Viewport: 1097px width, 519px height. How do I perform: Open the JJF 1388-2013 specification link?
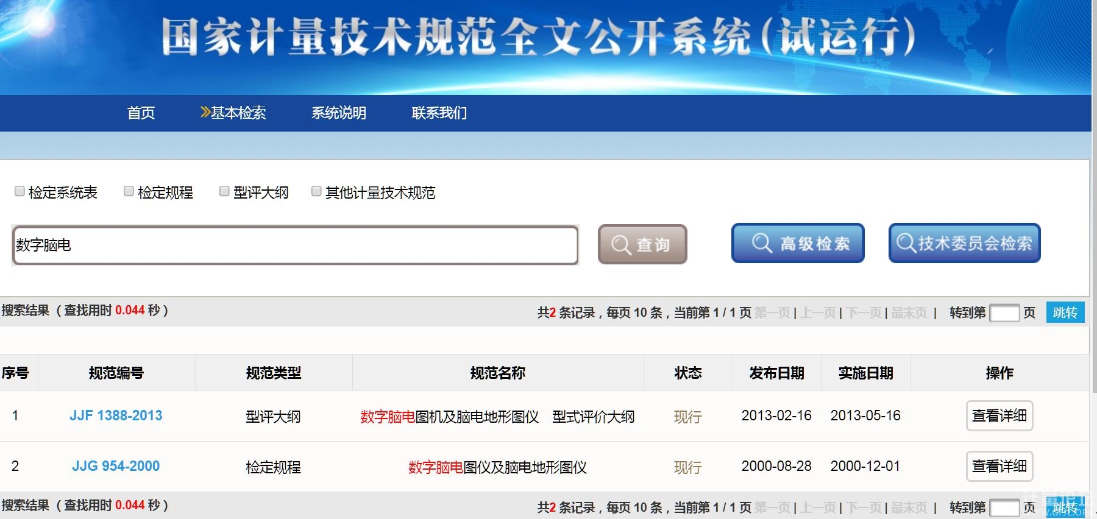(x=116, y=416)
